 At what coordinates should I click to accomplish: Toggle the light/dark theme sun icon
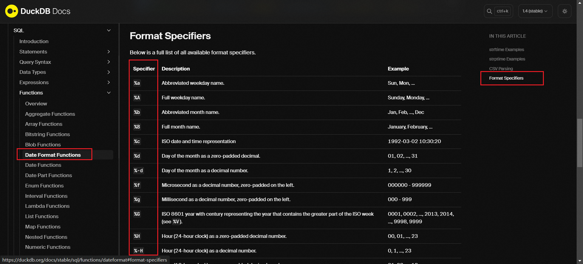coord(564,11)
